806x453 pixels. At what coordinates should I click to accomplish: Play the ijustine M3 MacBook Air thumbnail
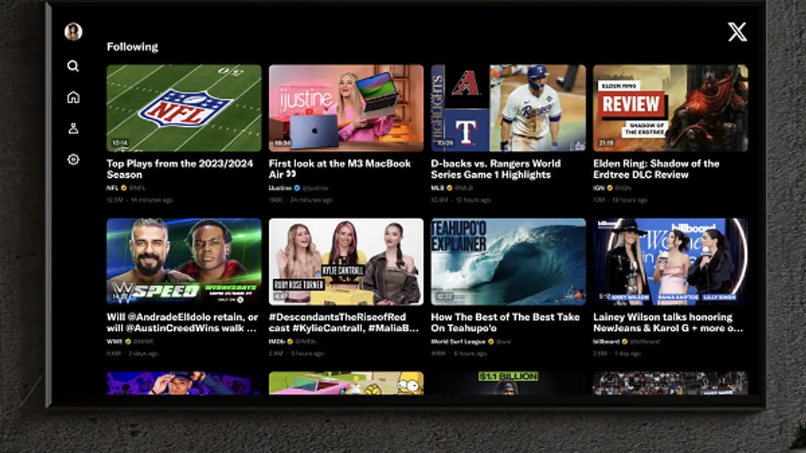(346, 108)
